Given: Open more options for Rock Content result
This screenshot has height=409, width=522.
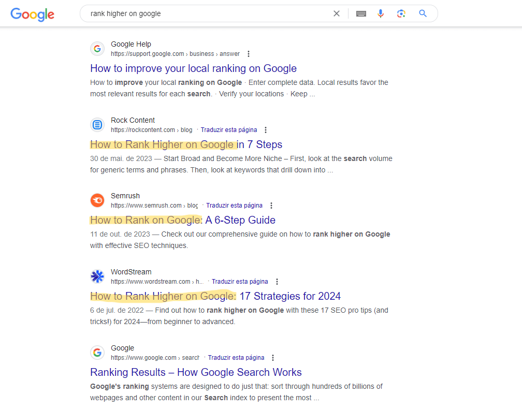Looking at the screenshot, I should [x=266, y=130].
